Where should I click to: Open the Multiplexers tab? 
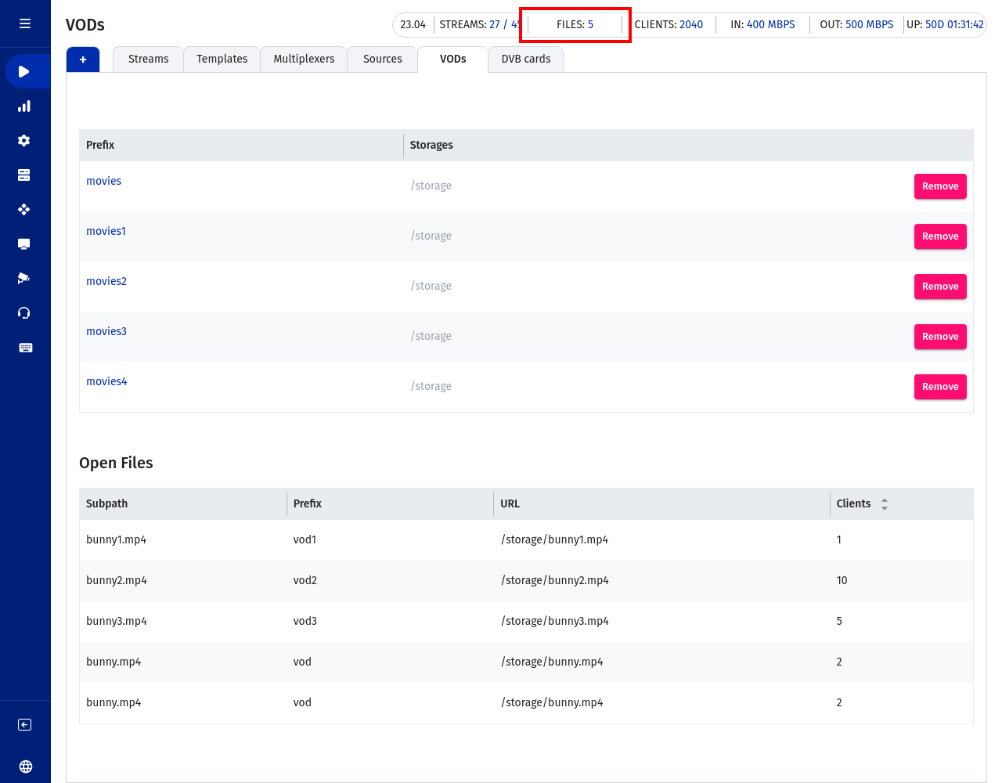tap(304, 60)
